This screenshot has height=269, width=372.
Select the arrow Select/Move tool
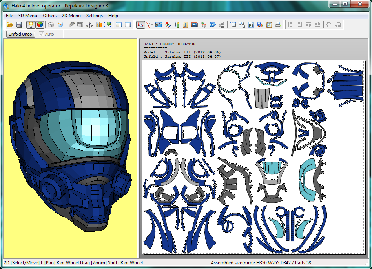tap(140, 25)
